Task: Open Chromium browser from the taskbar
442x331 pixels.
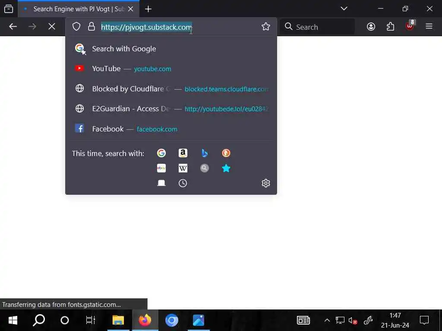Action: [x=171, y=320]
